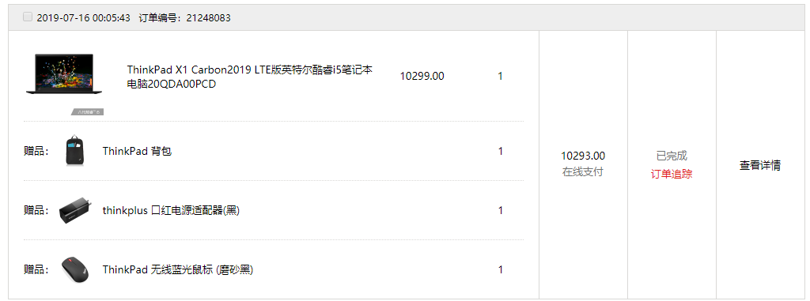Click the small gray badge under the laptop image
This screenshot has width=810, height=301.
pos(87,111)
